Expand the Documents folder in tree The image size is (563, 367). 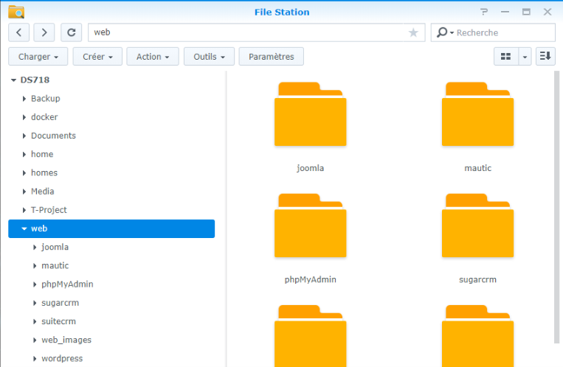[24, 136]
